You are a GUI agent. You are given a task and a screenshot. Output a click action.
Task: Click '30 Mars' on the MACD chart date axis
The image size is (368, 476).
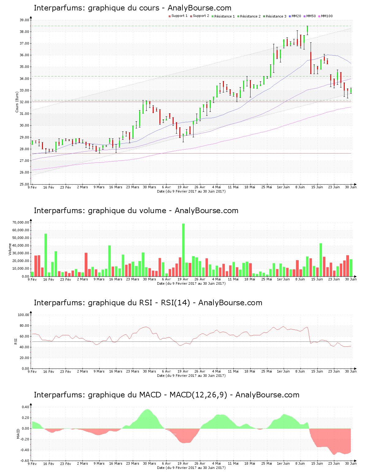(x=150, y=463)
